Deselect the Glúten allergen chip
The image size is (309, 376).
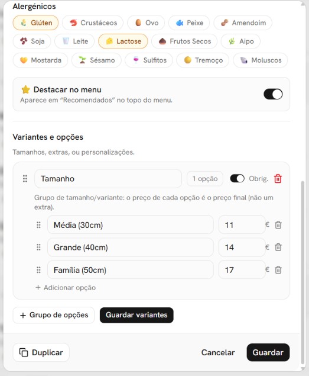point(35,23)
